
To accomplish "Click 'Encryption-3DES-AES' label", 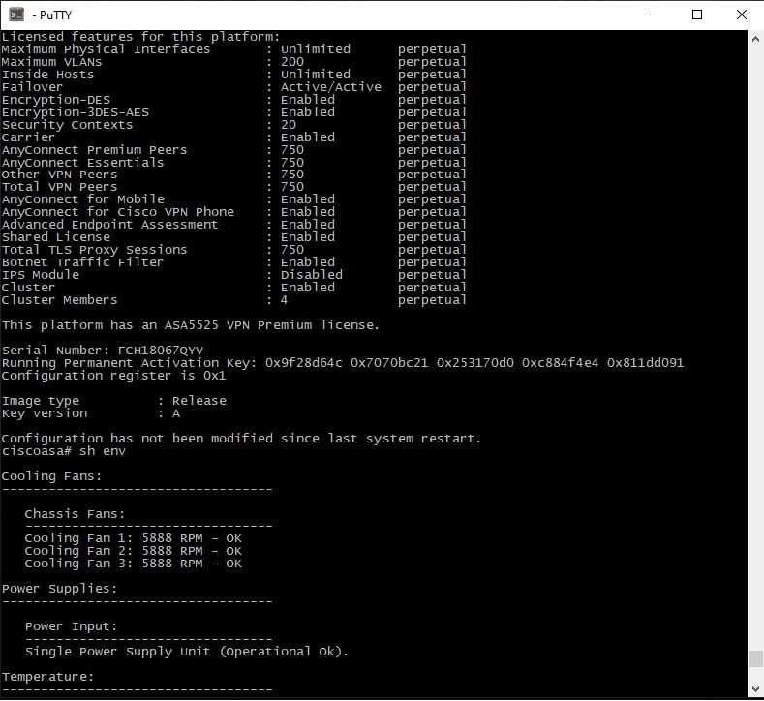I will [75, 112].
